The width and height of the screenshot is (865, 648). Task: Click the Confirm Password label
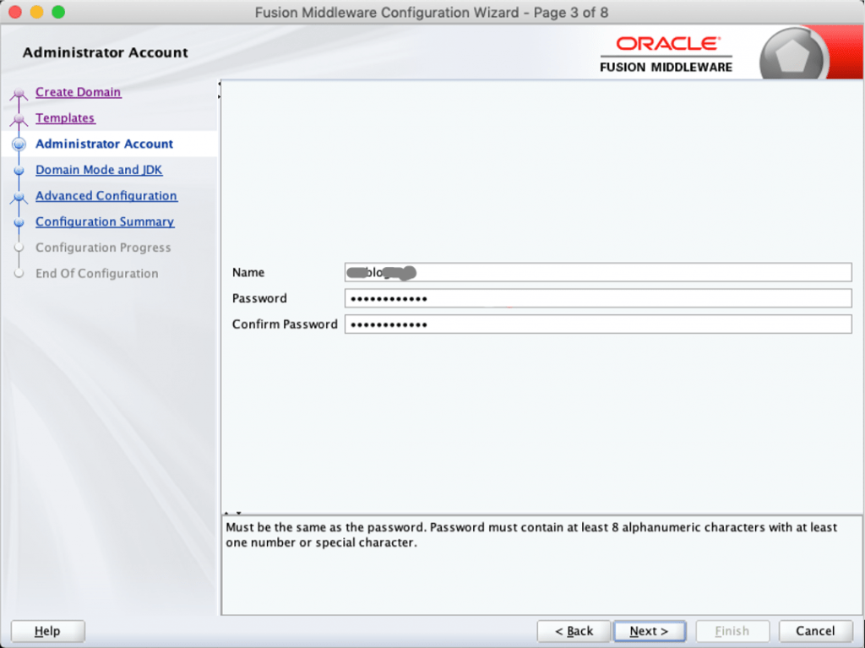(x=285, y=324)
